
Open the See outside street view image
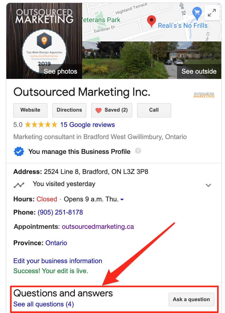[x=152, y=60]
